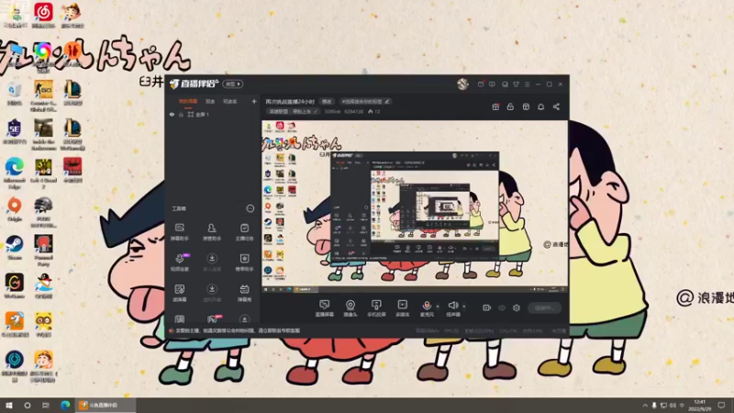Mute the 扬声器 speaker
The height and width of the screenshot is (413, 734).
coord(452,308)
